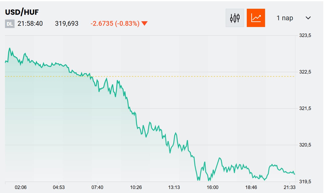Open the 1 nap period selector
The height and width of the screenshot is (193, 324).
pos(285,18)
